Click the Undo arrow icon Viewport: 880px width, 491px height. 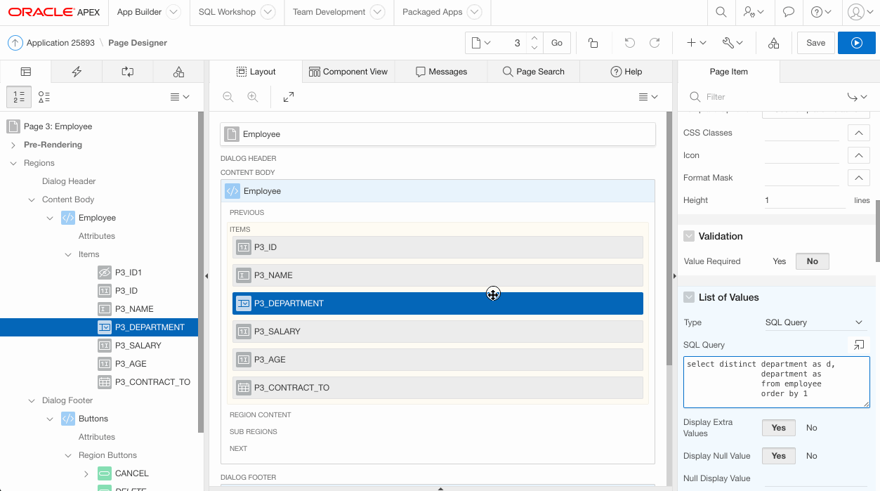629,43
